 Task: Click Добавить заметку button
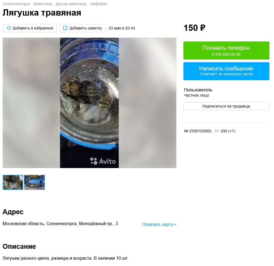point(82,28)
